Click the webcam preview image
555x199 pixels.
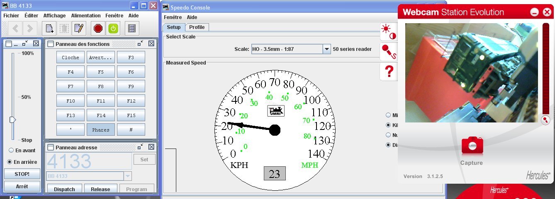tap(472, 73)
